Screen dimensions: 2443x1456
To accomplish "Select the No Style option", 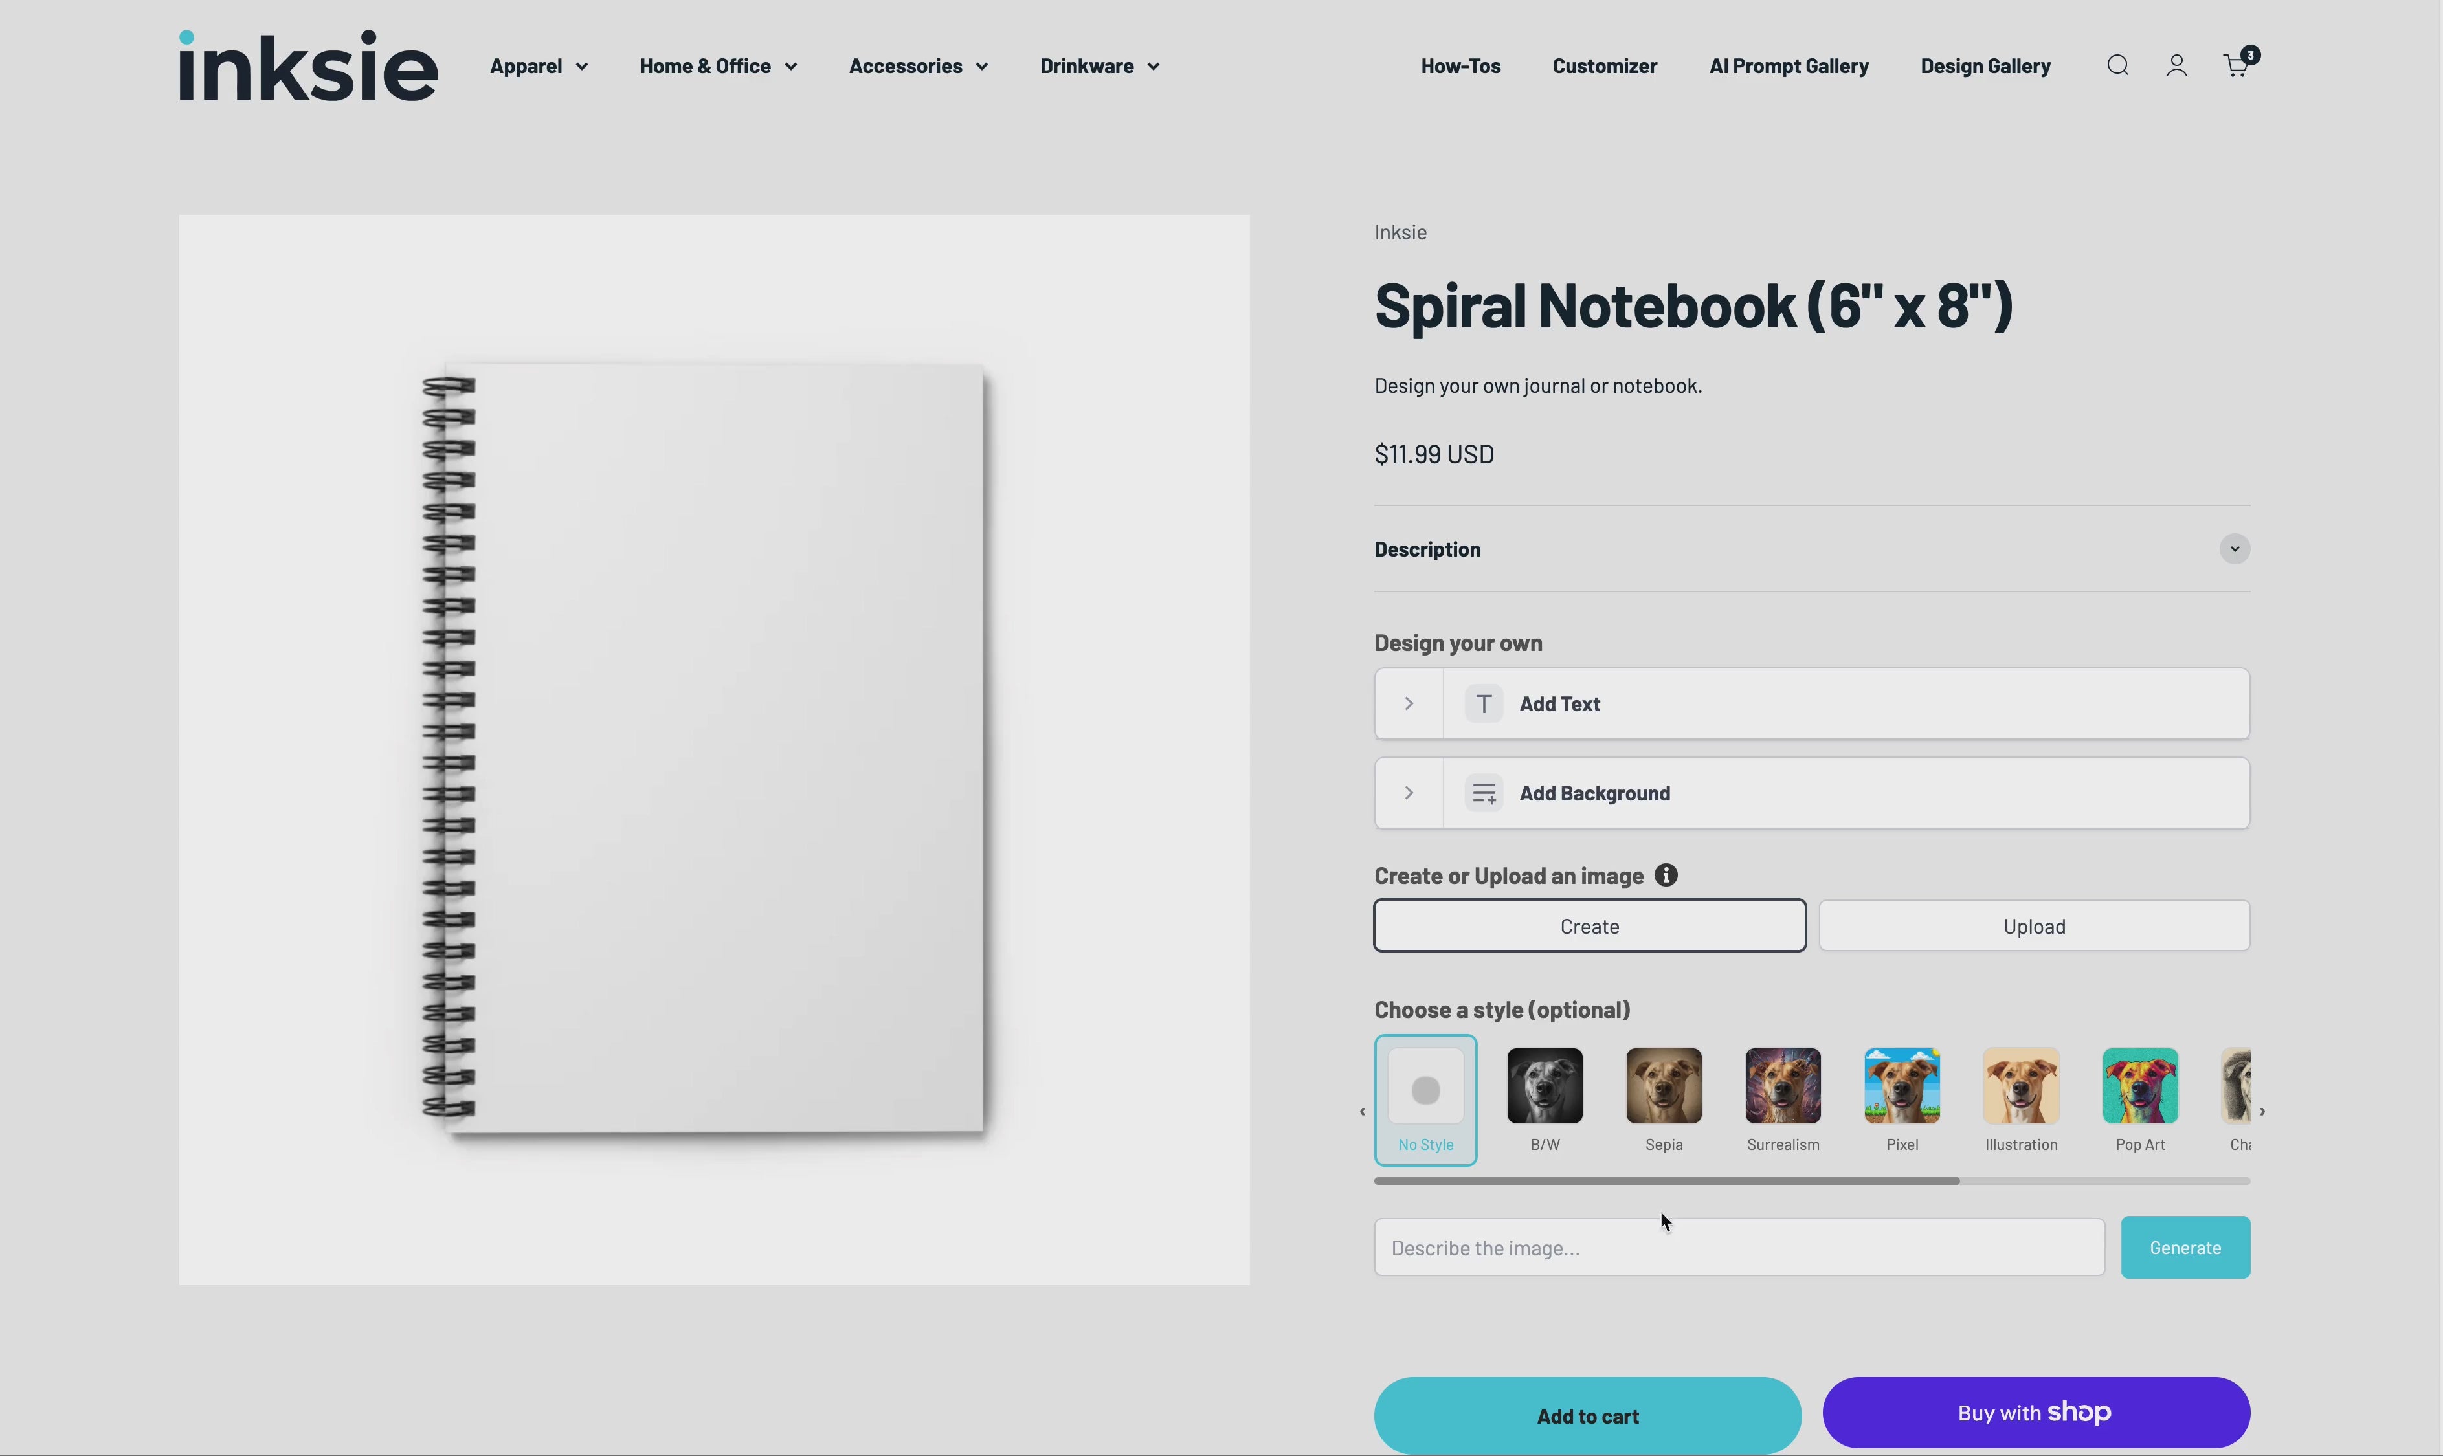I will 1425,1099.
